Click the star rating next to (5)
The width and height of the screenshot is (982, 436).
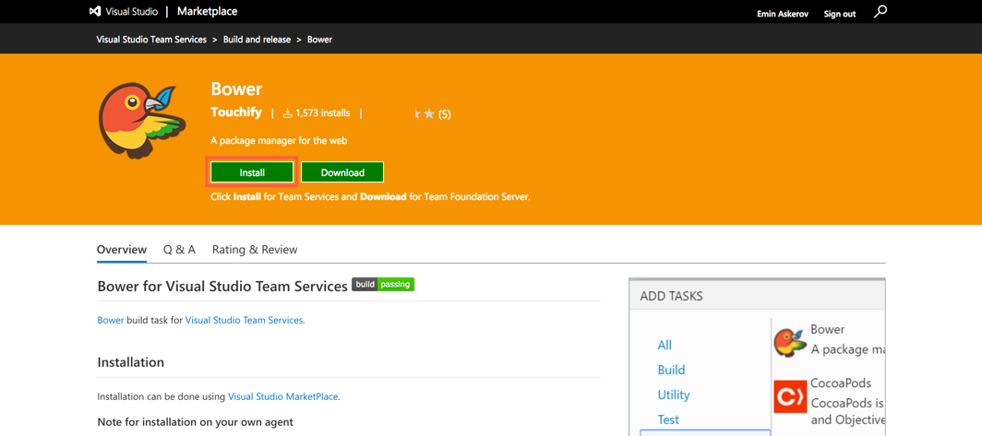point(401,114)
